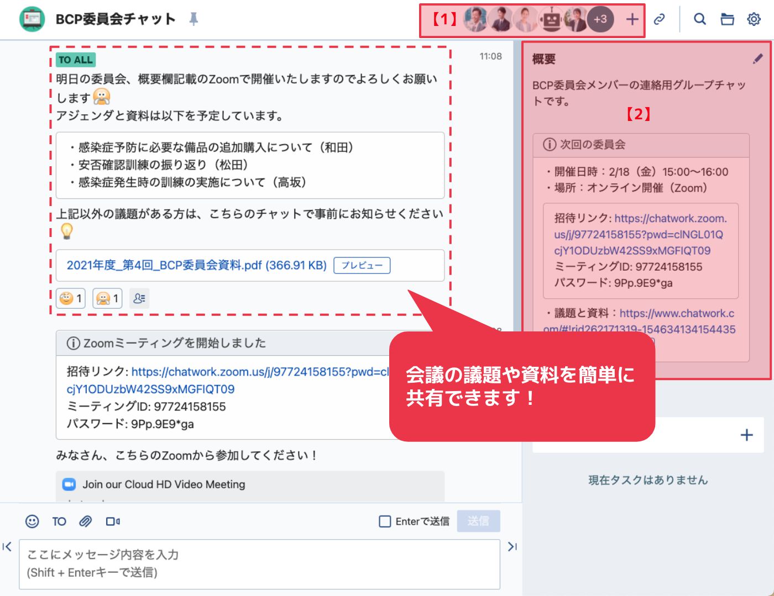The image size is (774, 596).
Task: Show the +3 additional members
Action: [x=600, y=19]
